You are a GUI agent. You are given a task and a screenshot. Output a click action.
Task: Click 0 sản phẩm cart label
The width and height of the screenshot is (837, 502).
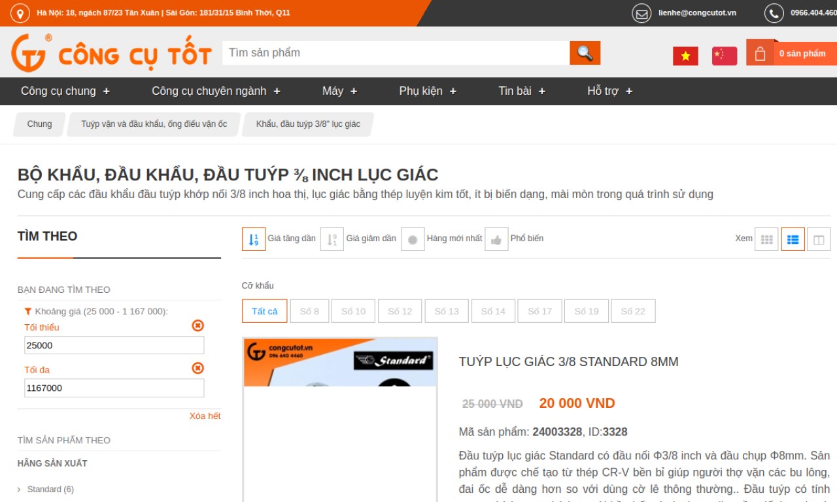pyautogui.click(x=802, y=54)
